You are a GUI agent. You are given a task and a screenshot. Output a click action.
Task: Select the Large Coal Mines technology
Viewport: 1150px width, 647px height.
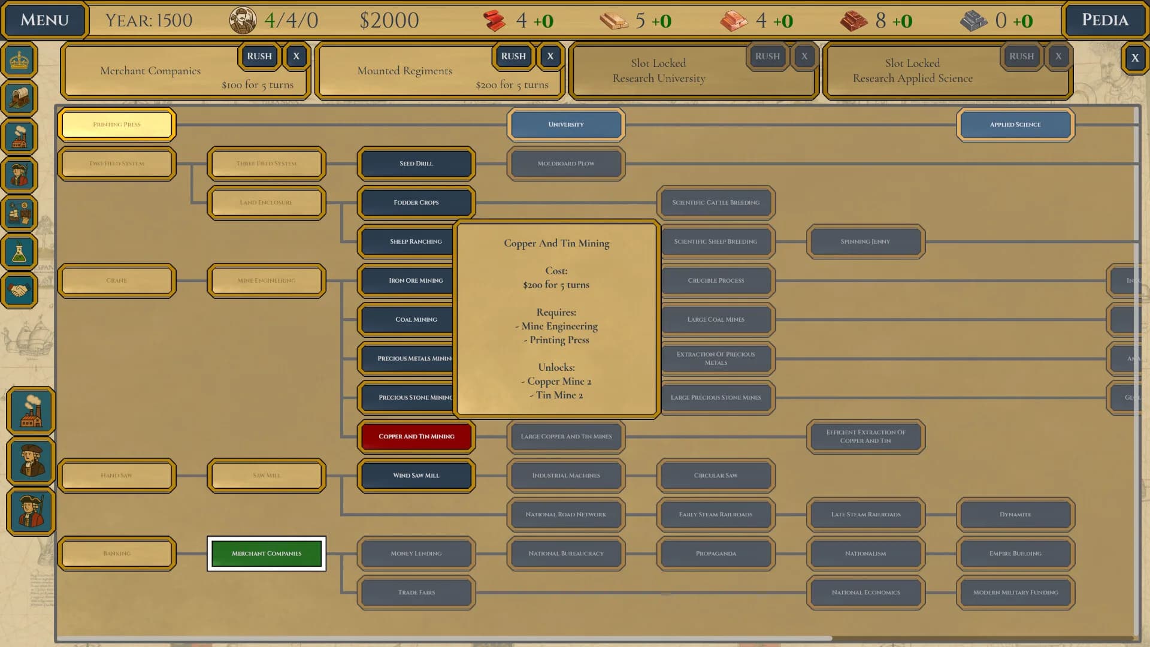[717, 319]
